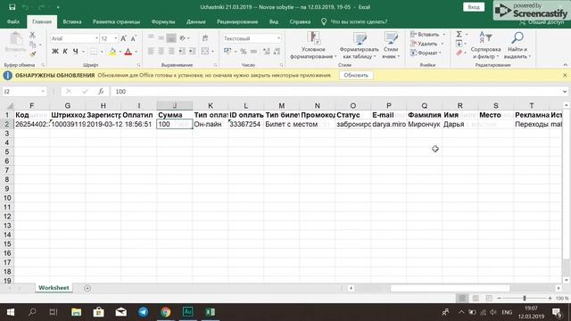Open the font size 12 dropdown
This screenshot has height=321, width=571.
coord(115,38)
